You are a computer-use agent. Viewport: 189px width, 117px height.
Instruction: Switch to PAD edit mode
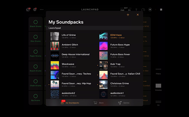coord(122,10)
